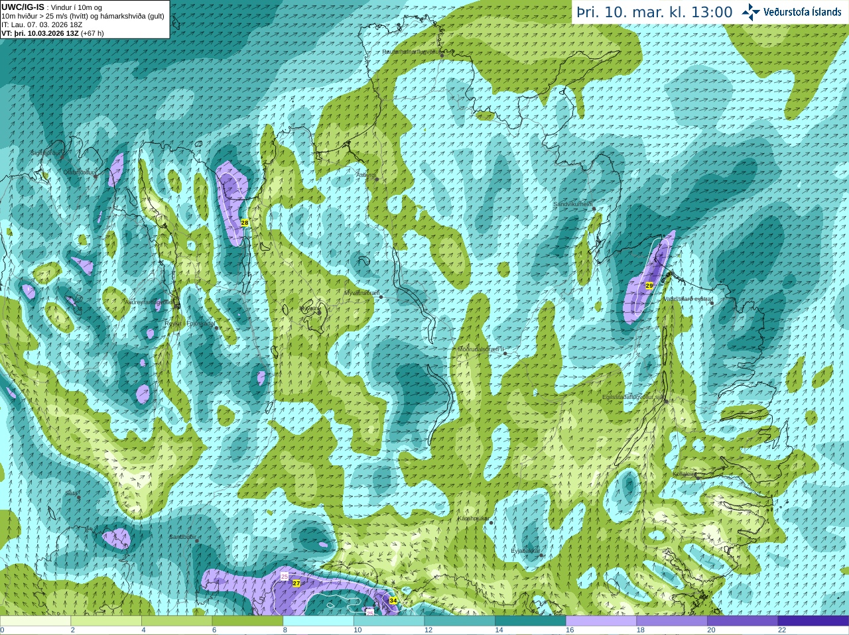Image resolution: width=849 pixels, height=635 pixels.
Task: Click the legend tick value '16'
Action: [x=570, y=630]
